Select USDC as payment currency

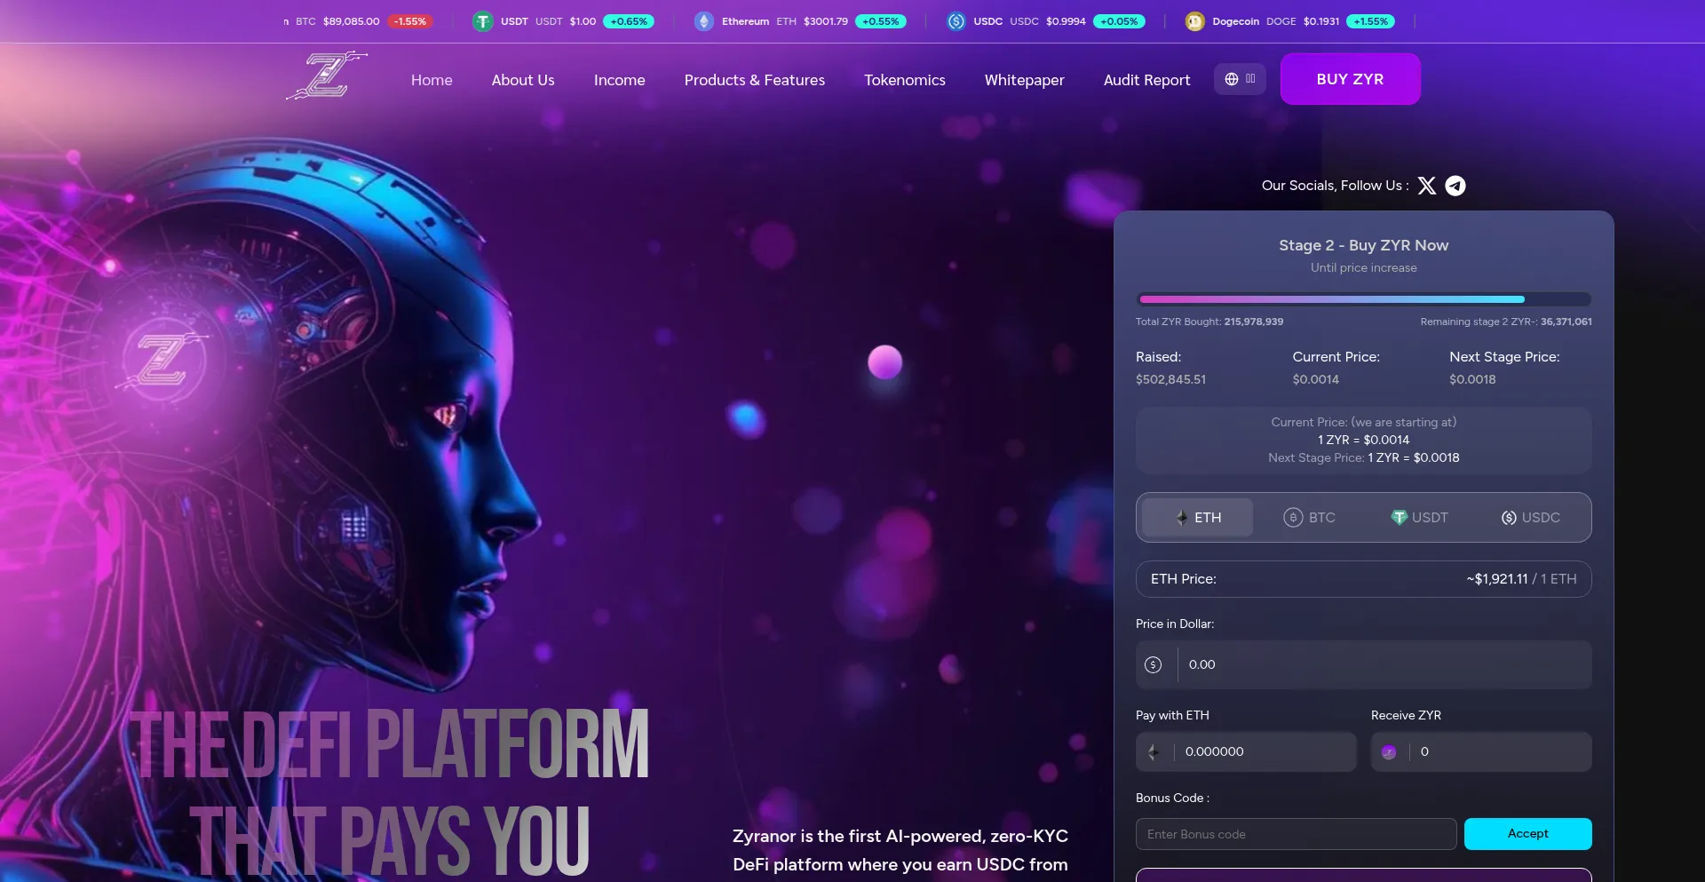[x=1530, y=518]
